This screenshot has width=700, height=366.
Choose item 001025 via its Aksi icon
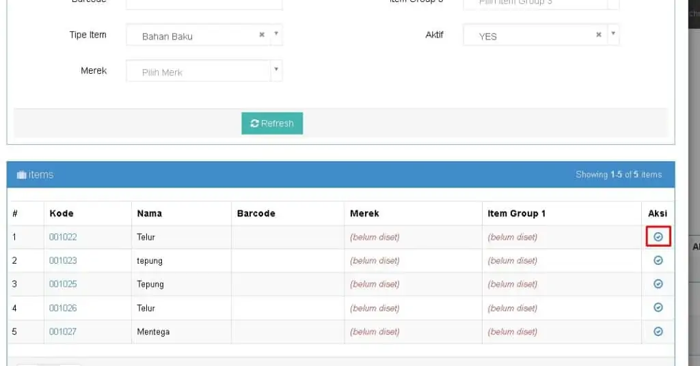[x=658, y=284]
